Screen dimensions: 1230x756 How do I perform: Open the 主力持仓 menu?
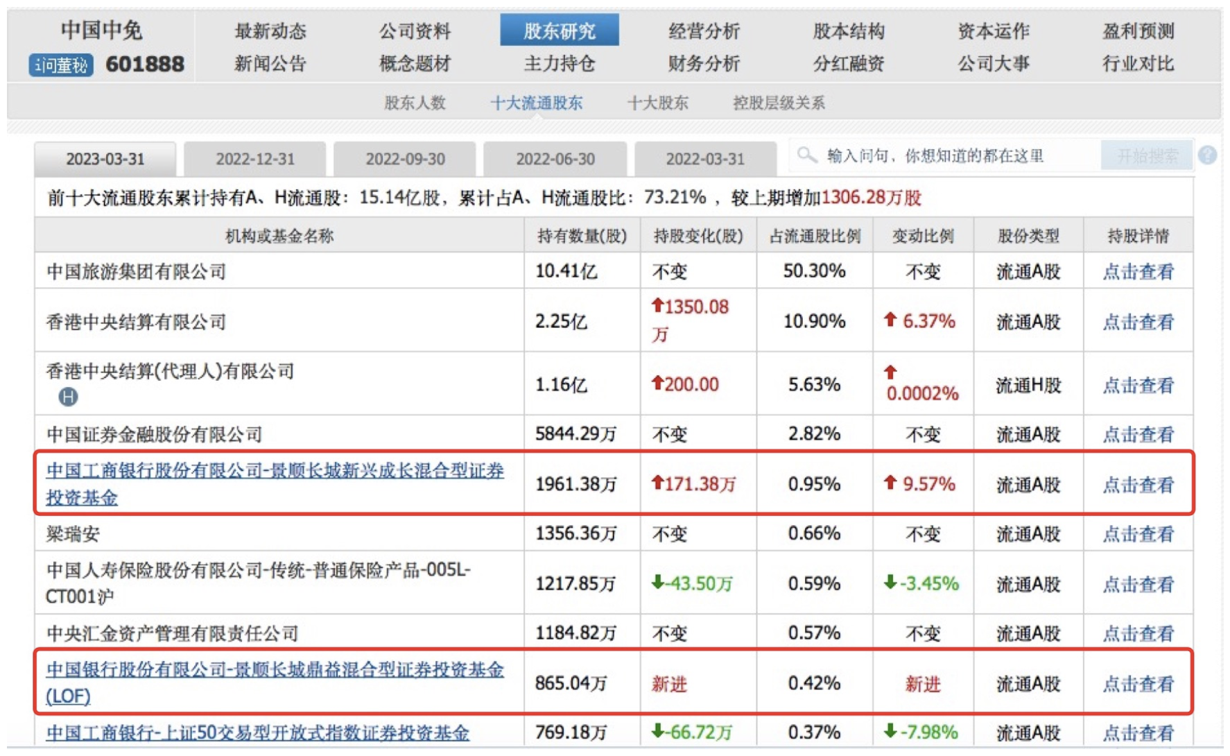[560, 64]
